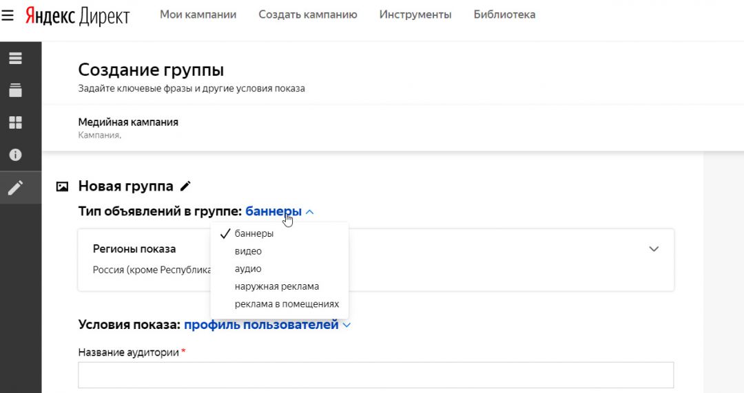
Task: Open Мои кампании in top navigation
Action: pos(198,14)
